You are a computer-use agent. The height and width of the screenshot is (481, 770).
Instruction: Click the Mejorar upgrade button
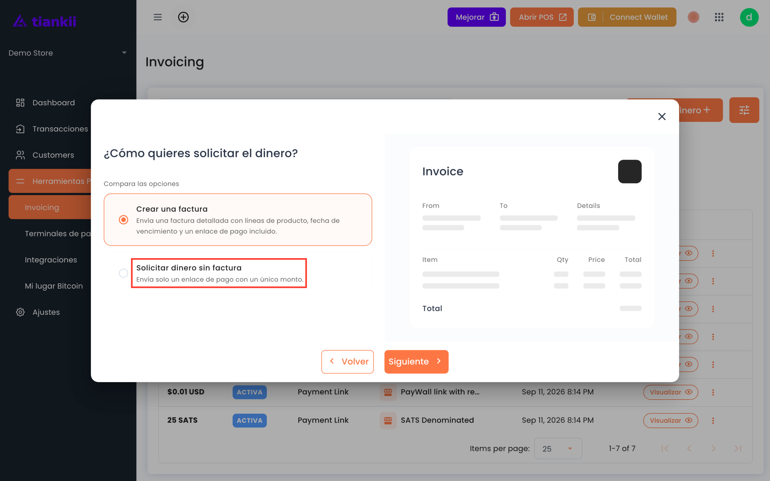476,17
